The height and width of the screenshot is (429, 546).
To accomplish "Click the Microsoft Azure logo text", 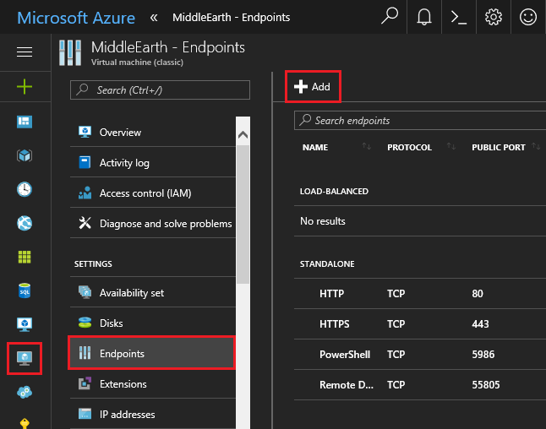I will [76, 18].
